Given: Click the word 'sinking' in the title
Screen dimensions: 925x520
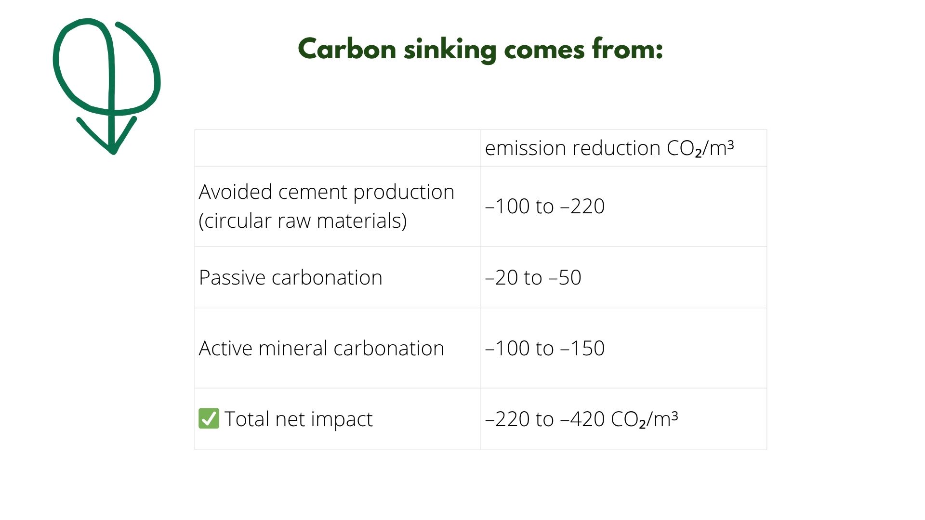Looking at the screenshot, I should click(450, 50).
